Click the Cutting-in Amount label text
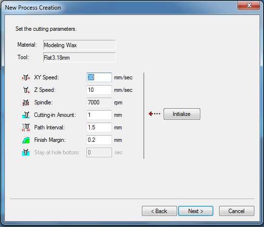Image resolution: width=264 pixels, height=227 pixels. click(x=55, y=115)
